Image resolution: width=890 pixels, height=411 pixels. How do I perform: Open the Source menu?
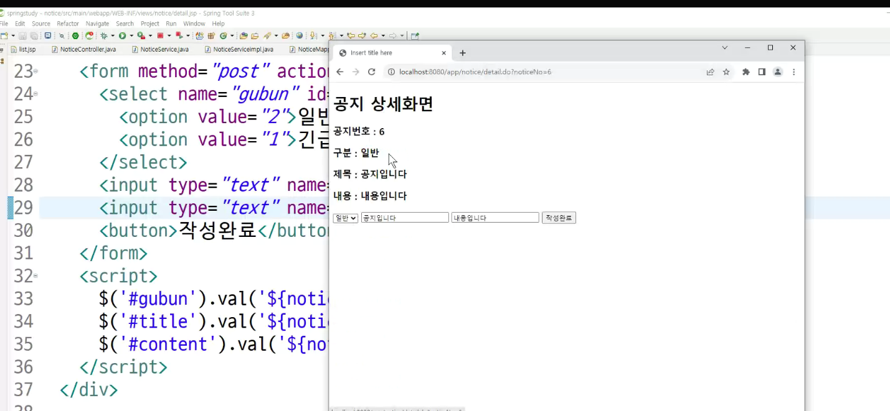click(41, 24)
